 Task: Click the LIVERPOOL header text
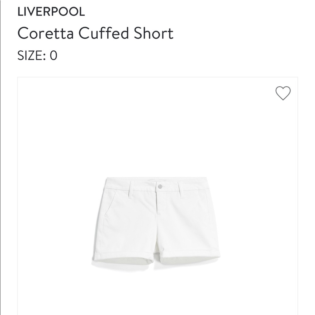tap(50, 12)
